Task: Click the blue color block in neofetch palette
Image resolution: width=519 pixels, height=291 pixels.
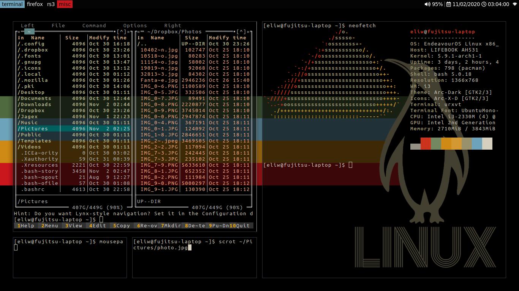Action: click(x=477, y=144)
